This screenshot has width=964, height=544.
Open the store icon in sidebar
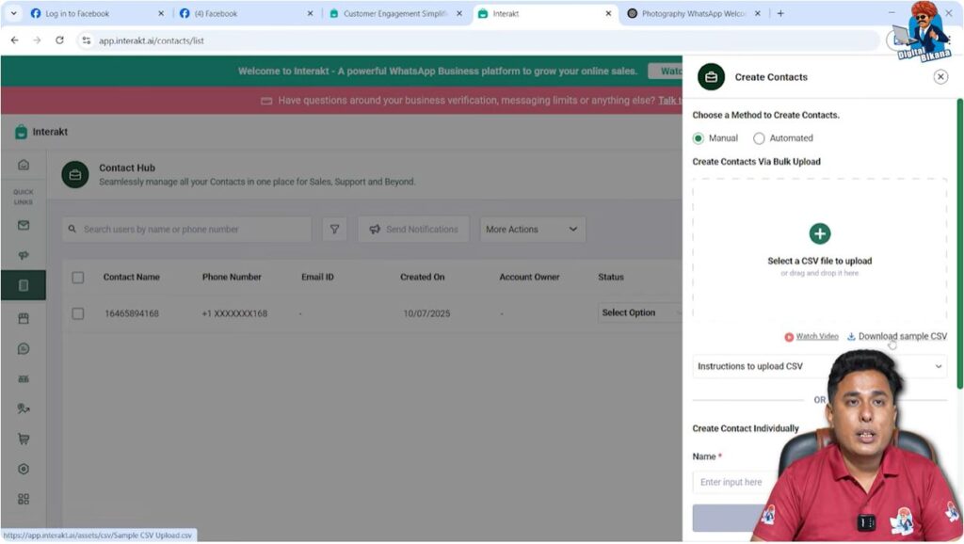pyautogui.click(x=24, y=318)
